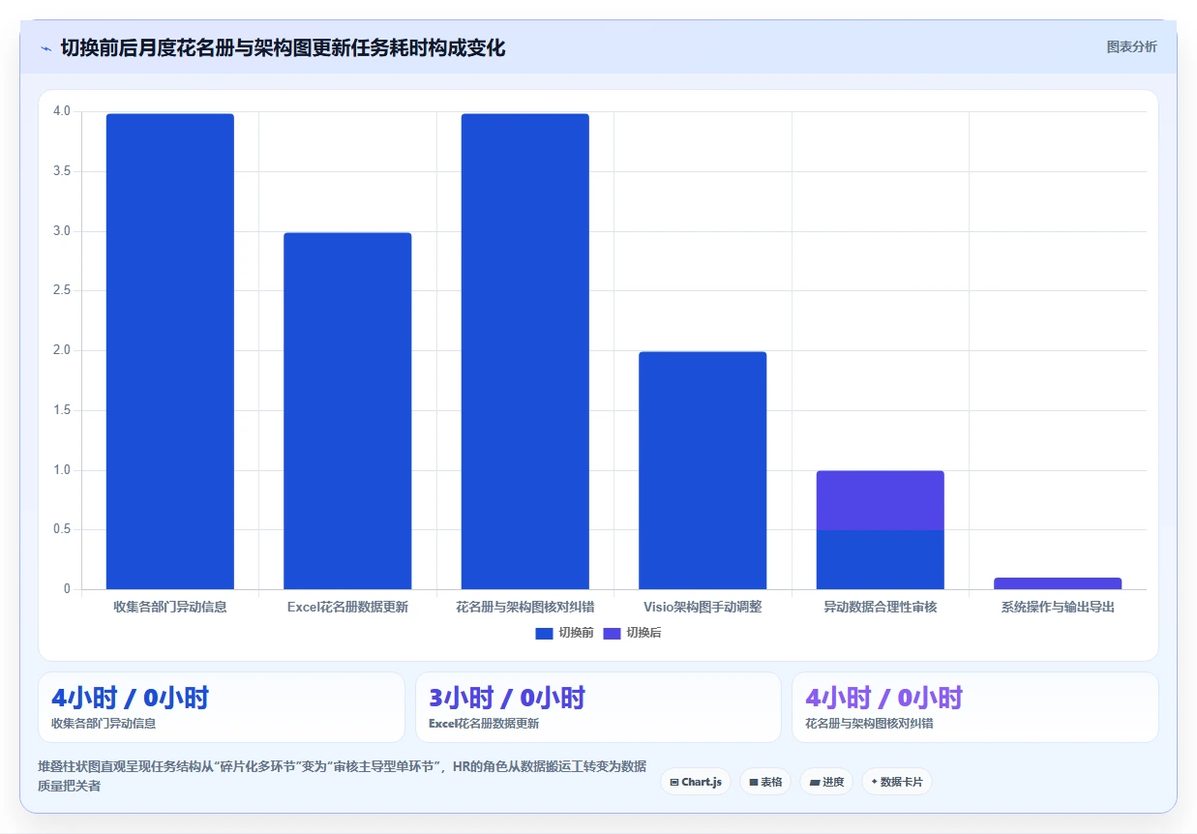
Task: Click the 收集各部门异动信息 axis label
Action: [x=170, y=608]
